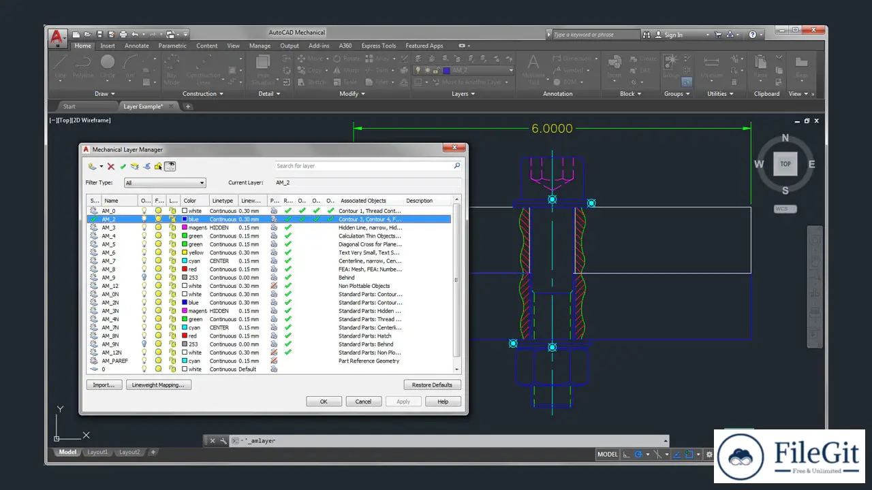Open the Annotate ribbon tab
The image size is (872, 490).
tap(136, 46)
